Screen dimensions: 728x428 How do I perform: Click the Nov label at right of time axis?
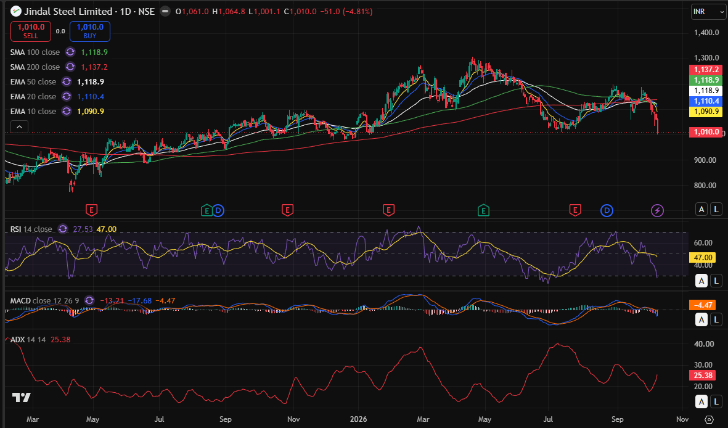682,419
